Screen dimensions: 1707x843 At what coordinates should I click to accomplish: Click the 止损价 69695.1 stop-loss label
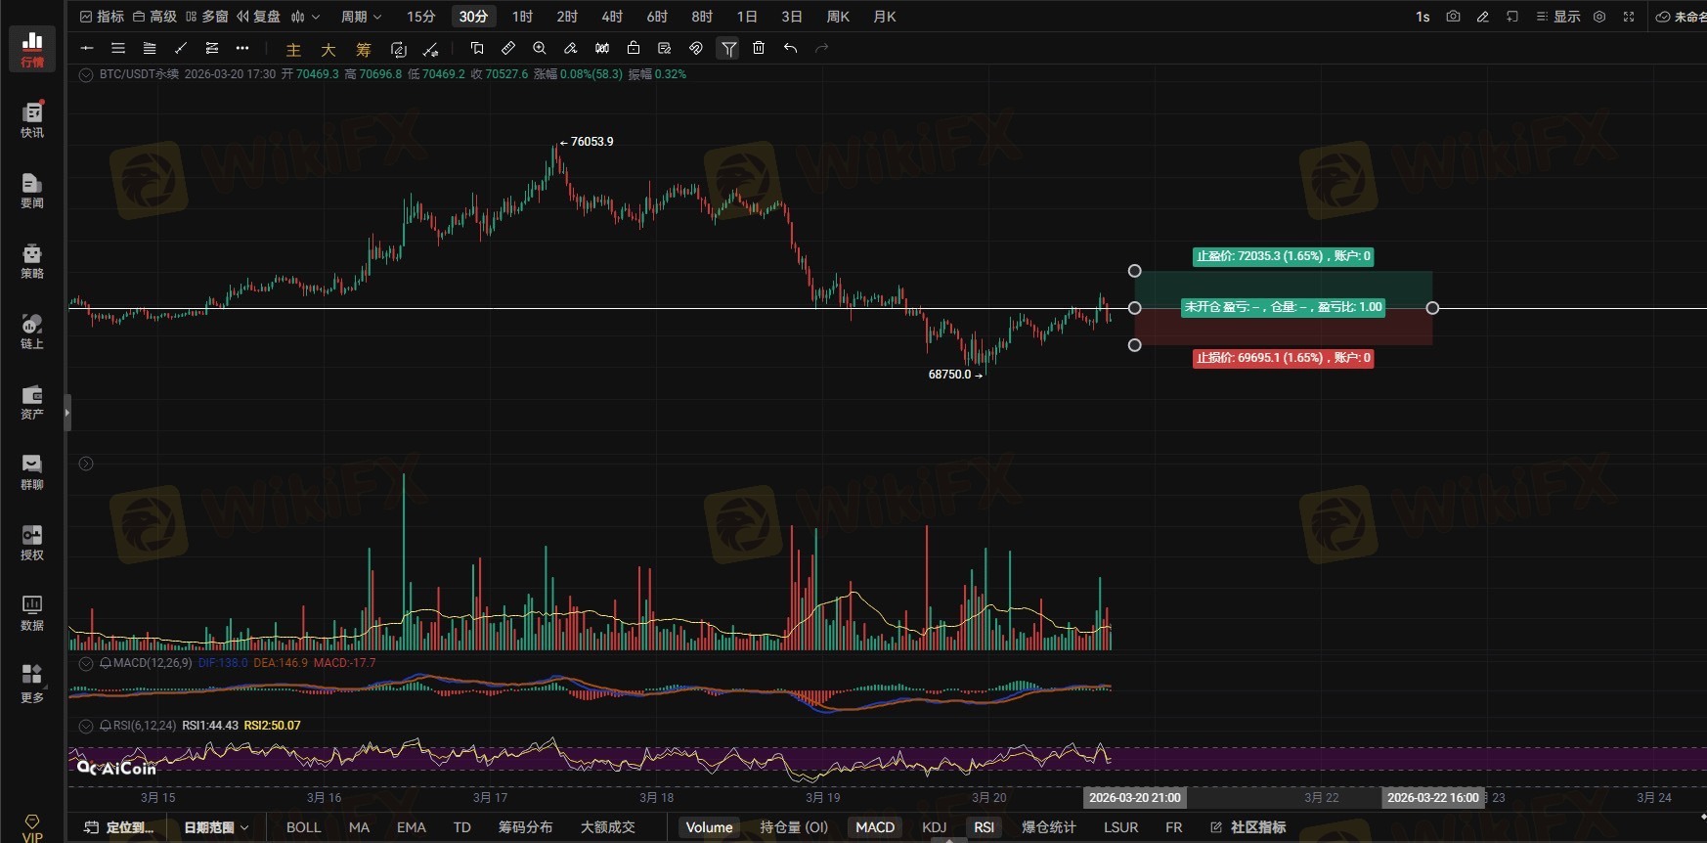[x=1283, y=358]
